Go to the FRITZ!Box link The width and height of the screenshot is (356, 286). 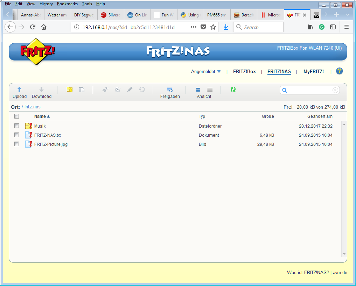point(244,71)
